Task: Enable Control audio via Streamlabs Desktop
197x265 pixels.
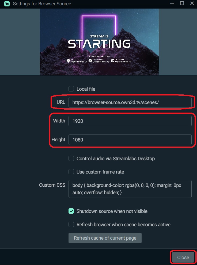Action: click(x=71, y=158)
